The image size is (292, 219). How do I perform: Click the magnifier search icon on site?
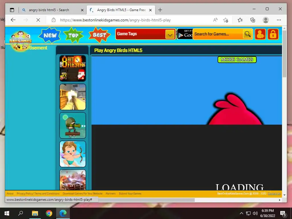click(x=248, y=34)
